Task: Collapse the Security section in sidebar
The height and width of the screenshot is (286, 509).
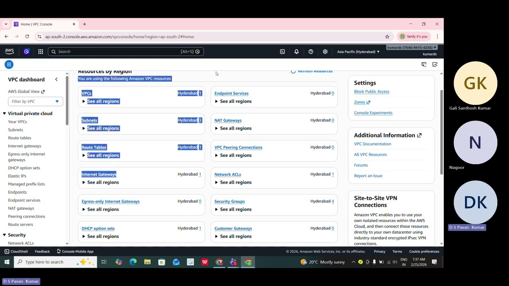Action: pos(4,235)
